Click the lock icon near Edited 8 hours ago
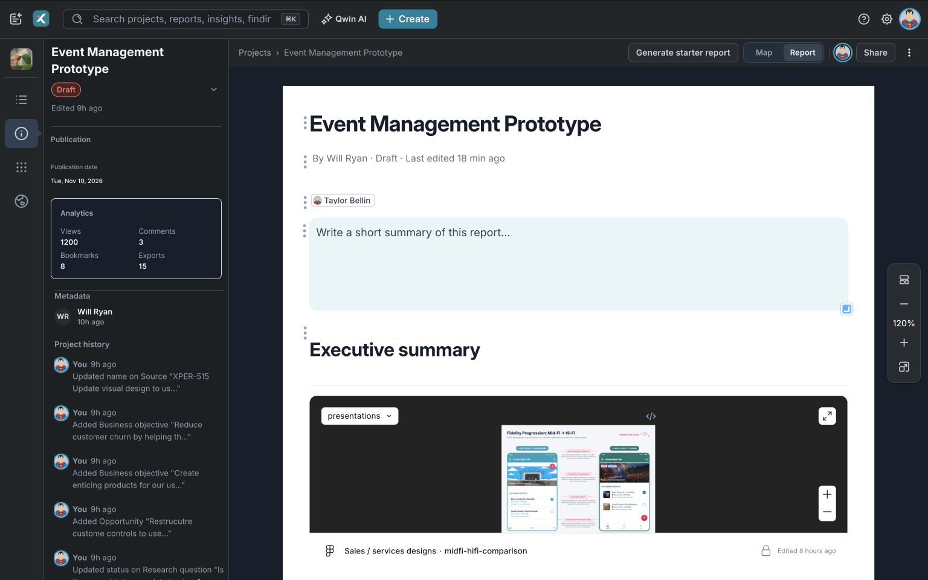 tap(765, 550)
